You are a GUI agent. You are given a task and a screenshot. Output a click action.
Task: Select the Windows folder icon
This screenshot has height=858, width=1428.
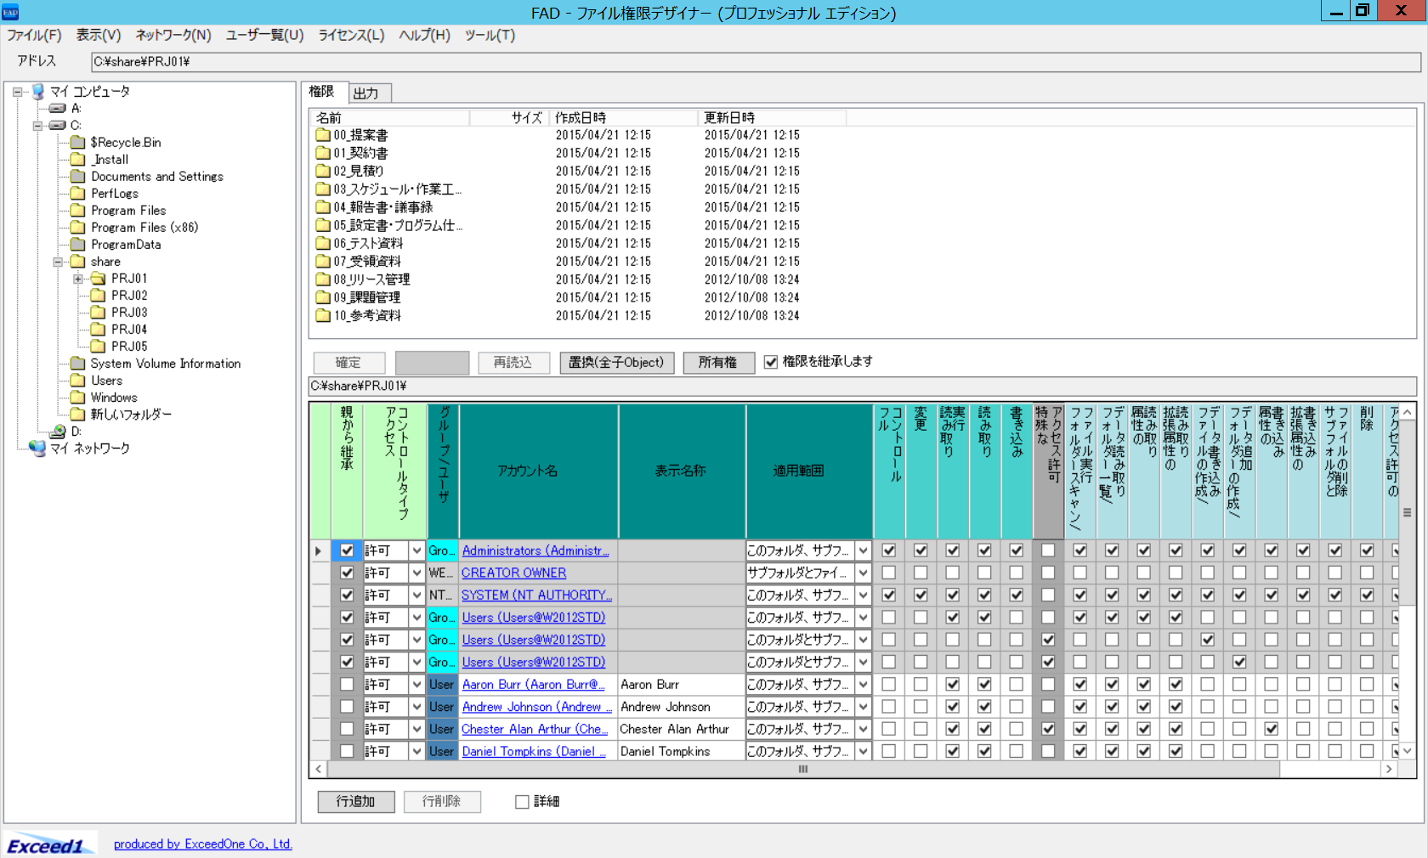click(78, 397)
